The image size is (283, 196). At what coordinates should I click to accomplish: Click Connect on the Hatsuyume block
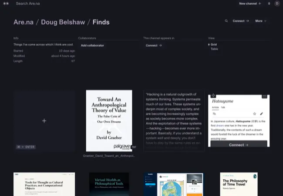point(239,145)
